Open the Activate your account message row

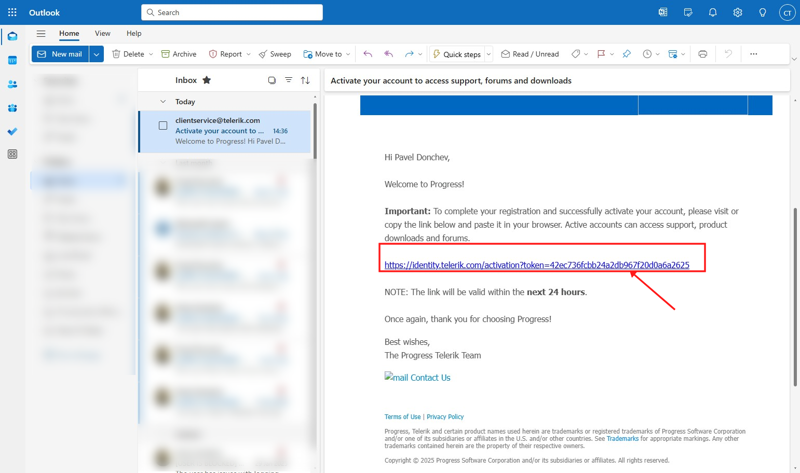tap(225, 131)
